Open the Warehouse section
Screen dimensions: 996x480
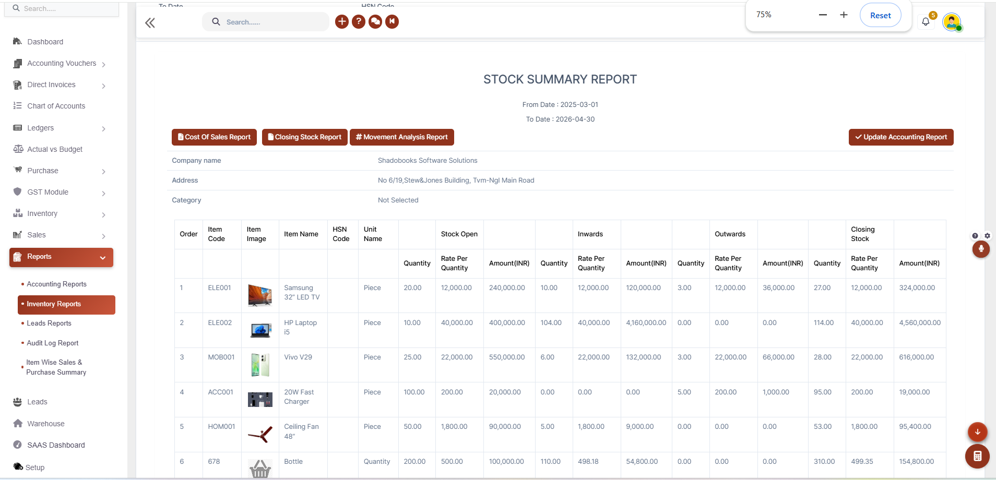(x=46, y=424)
